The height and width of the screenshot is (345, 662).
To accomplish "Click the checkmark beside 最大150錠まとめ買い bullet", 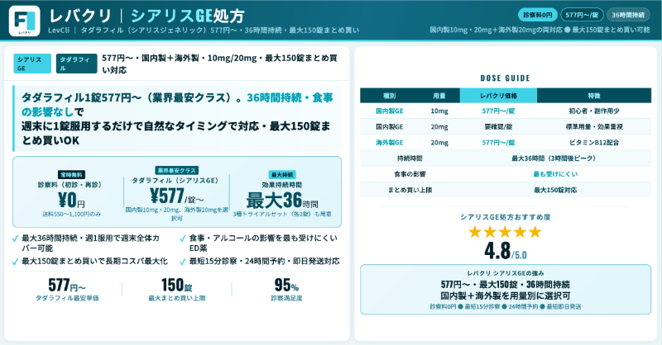I will (x=16, y=261).
